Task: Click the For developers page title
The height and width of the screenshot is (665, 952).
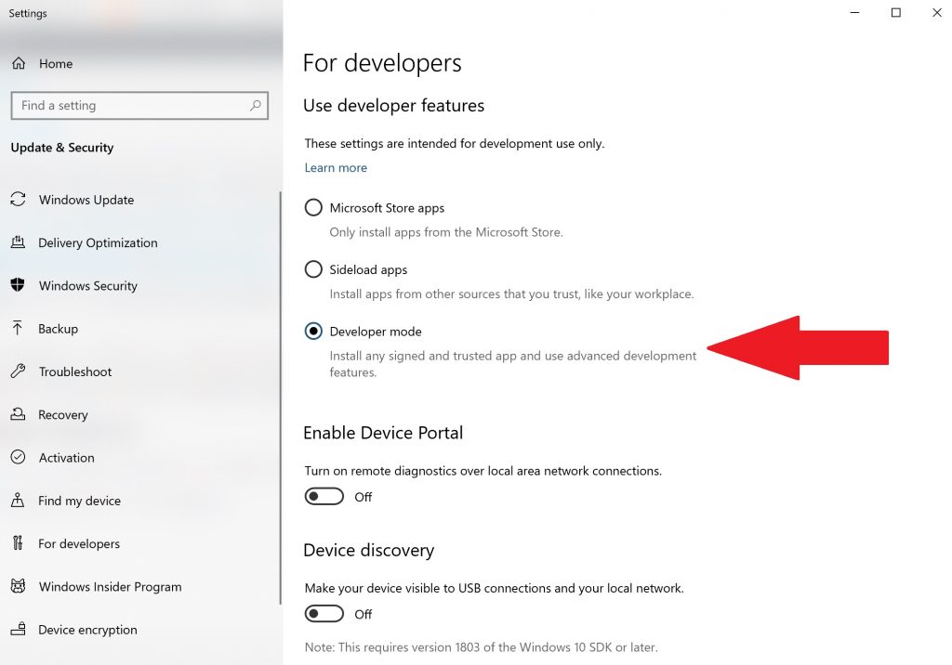Action: (382, 63)
